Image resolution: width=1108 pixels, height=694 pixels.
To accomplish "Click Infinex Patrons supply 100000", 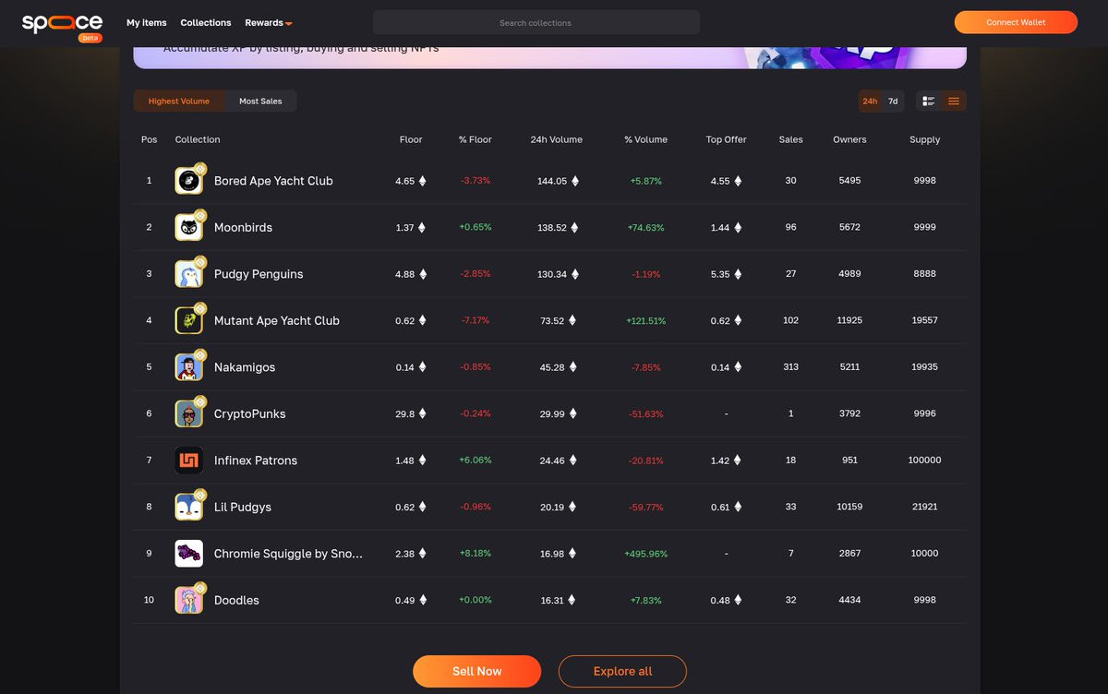I will pos(924,461).
